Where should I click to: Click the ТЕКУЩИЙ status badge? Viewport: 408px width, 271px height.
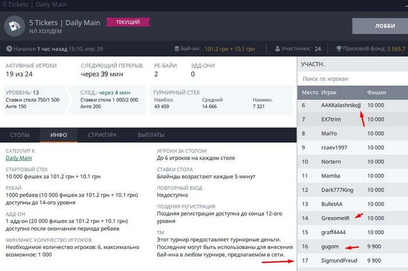point(128,22)
